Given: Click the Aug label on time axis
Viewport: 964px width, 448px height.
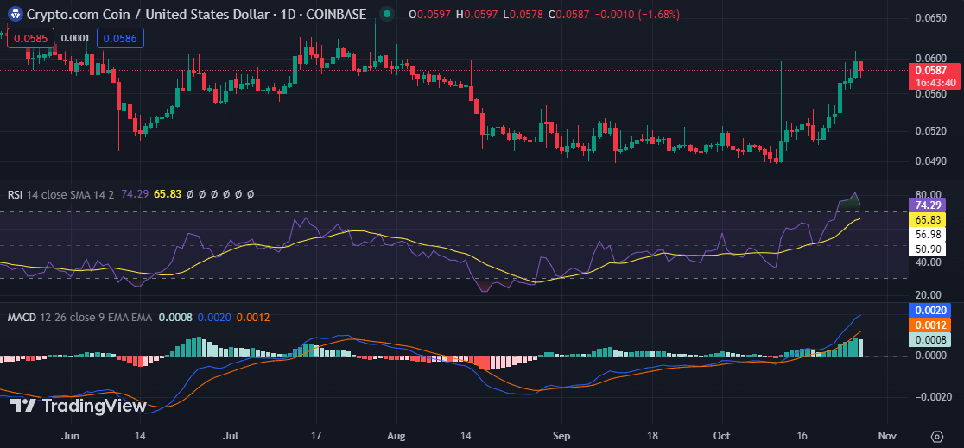Looking at the screenshot, I should [x=396, y=436].
